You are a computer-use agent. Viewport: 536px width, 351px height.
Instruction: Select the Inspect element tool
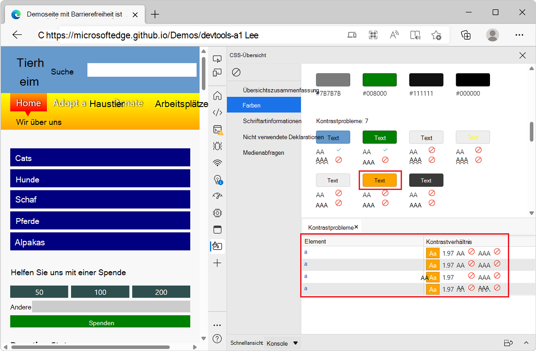pos(217,58)
